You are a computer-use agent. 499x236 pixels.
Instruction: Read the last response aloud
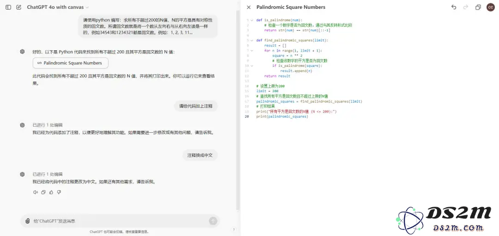[x=35, y=192]
